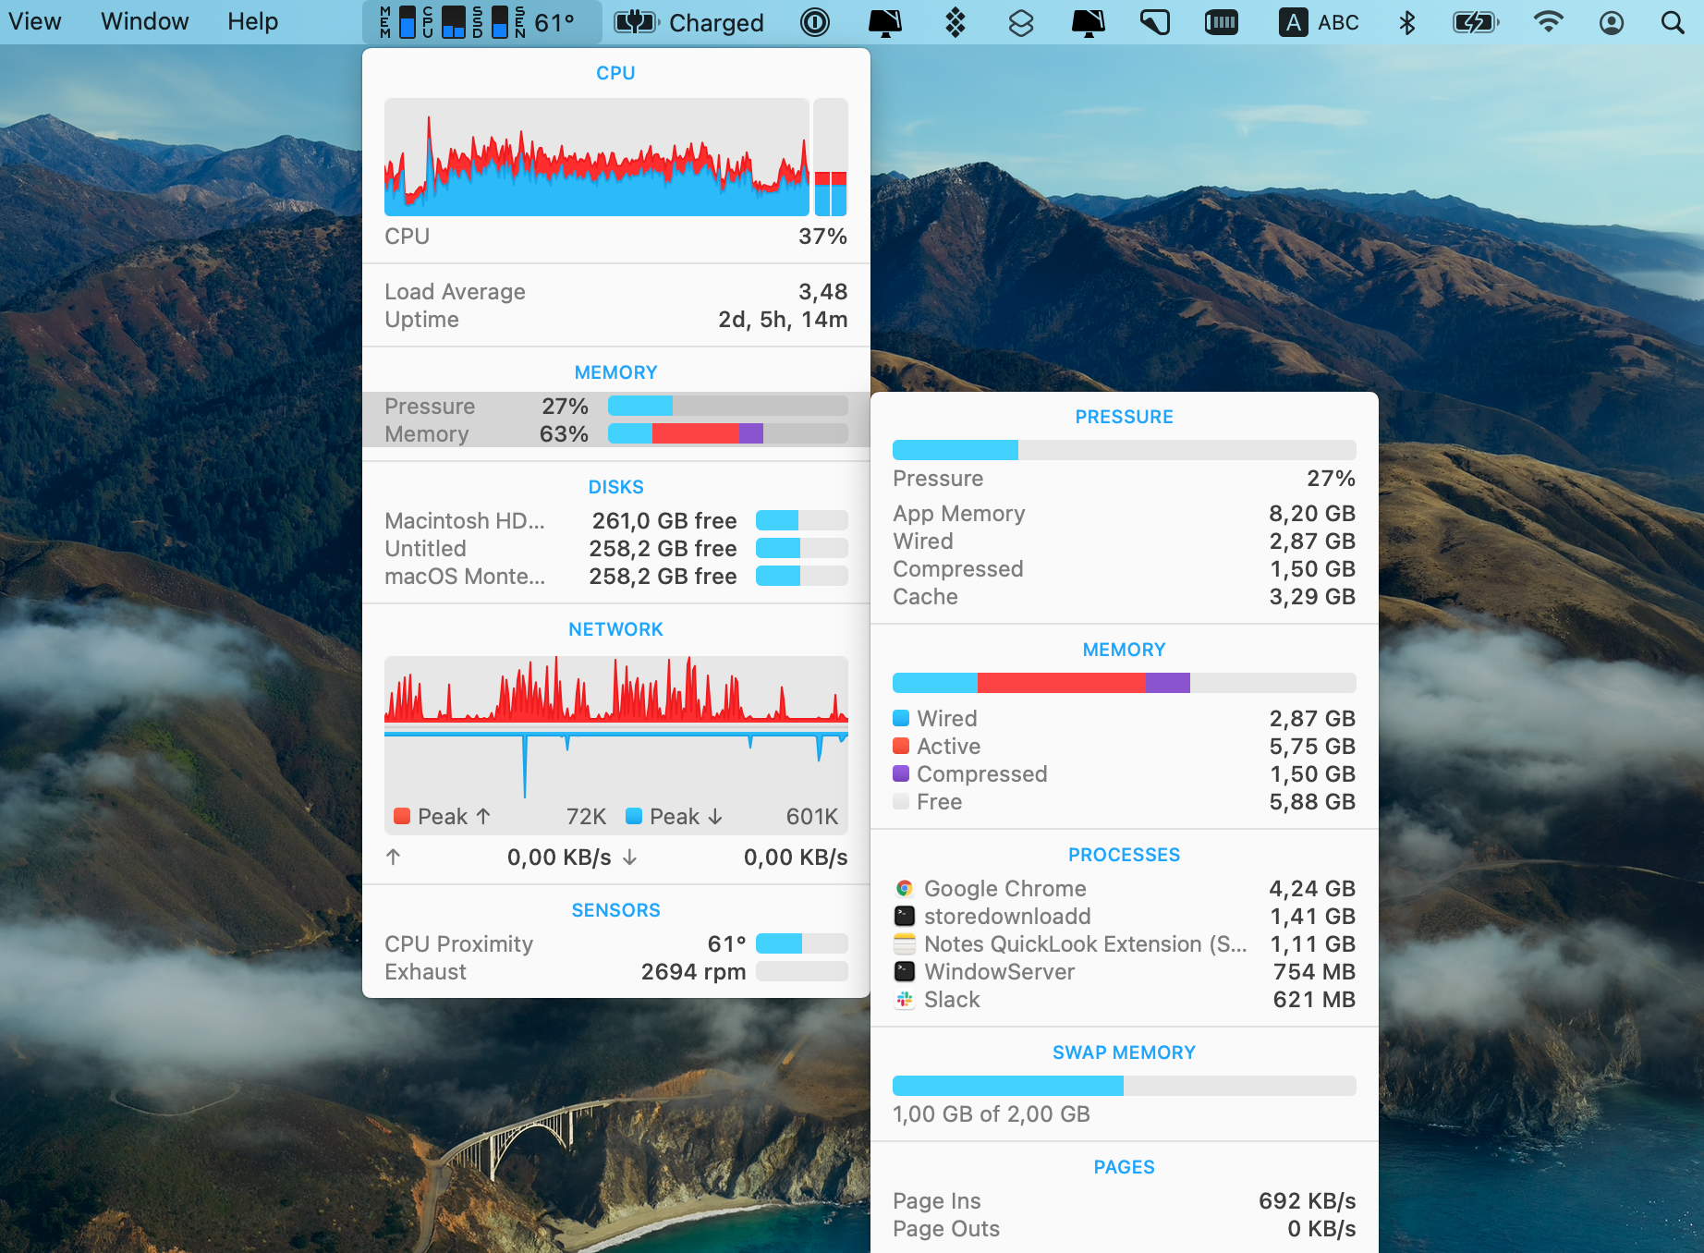Open the Charged battery status menu
Viewport: 1704px width, 1253px height.
(689, 22)
